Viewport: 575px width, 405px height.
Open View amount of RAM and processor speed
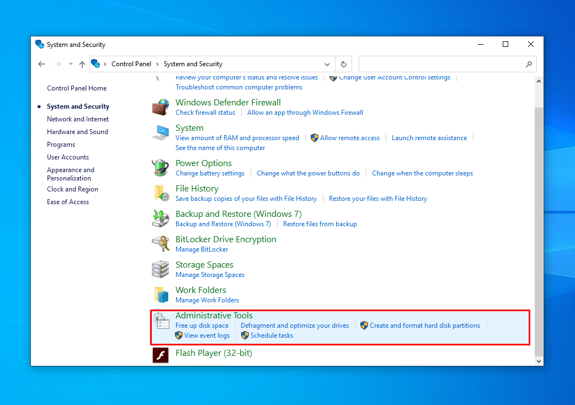[237, 138]
